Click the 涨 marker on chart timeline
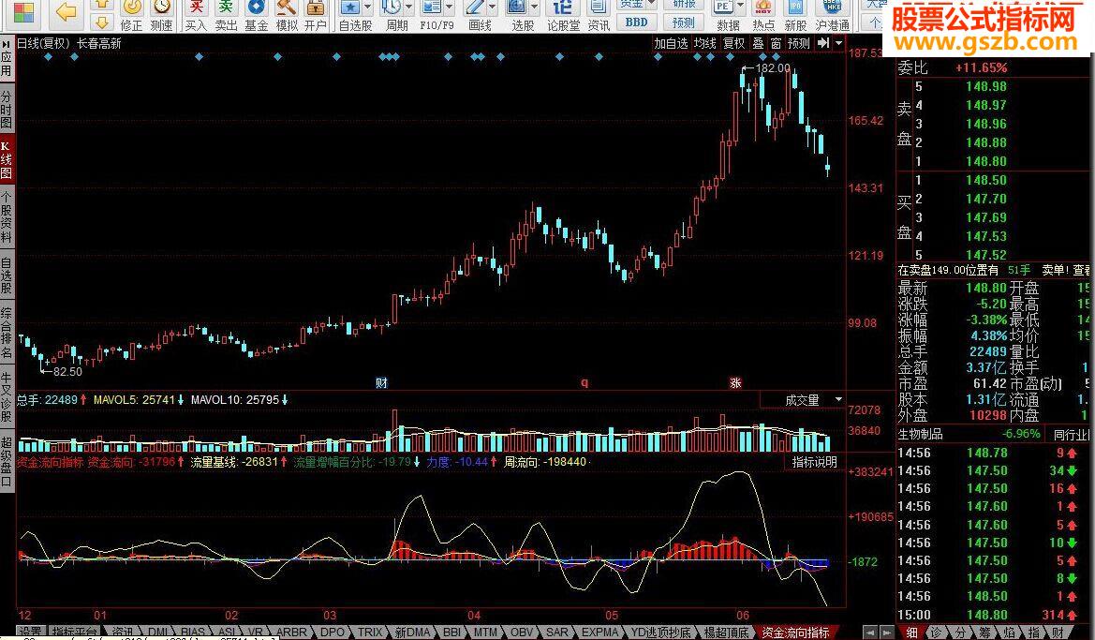The image size is (1095, 640). pos(735,383)
